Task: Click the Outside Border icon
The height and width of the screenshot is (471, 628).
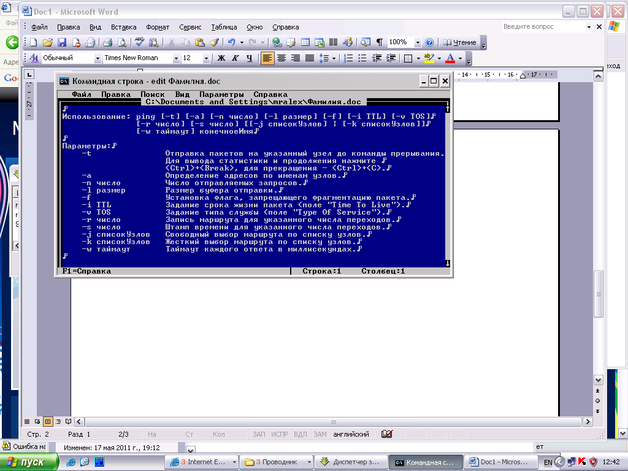Action: coord(408,58)
